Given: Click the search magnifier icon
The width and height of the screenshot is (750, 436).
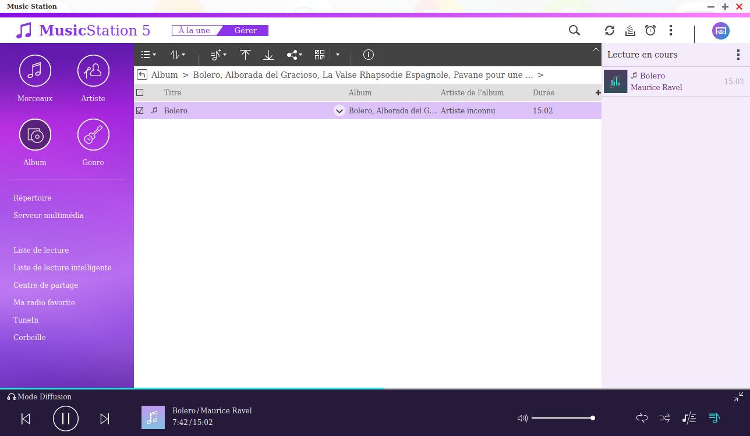Looking at the screenshot, I should point(574,30).
